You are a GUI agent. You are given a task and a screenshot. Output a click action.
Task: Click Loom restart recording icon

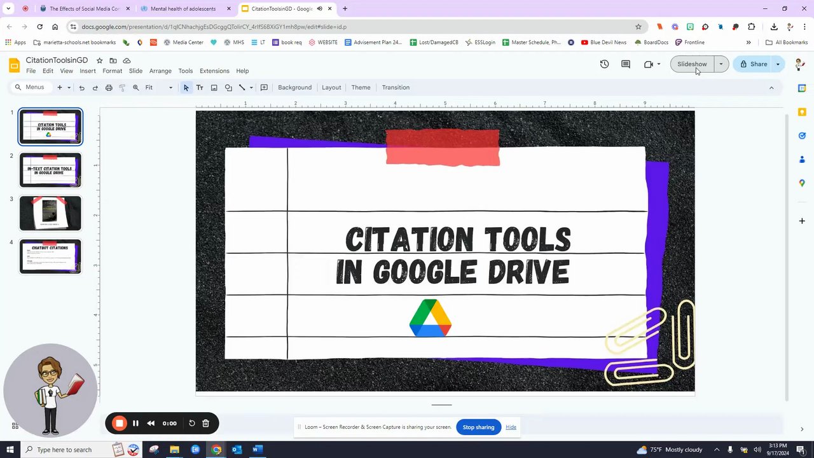click(x=191, y=423)
